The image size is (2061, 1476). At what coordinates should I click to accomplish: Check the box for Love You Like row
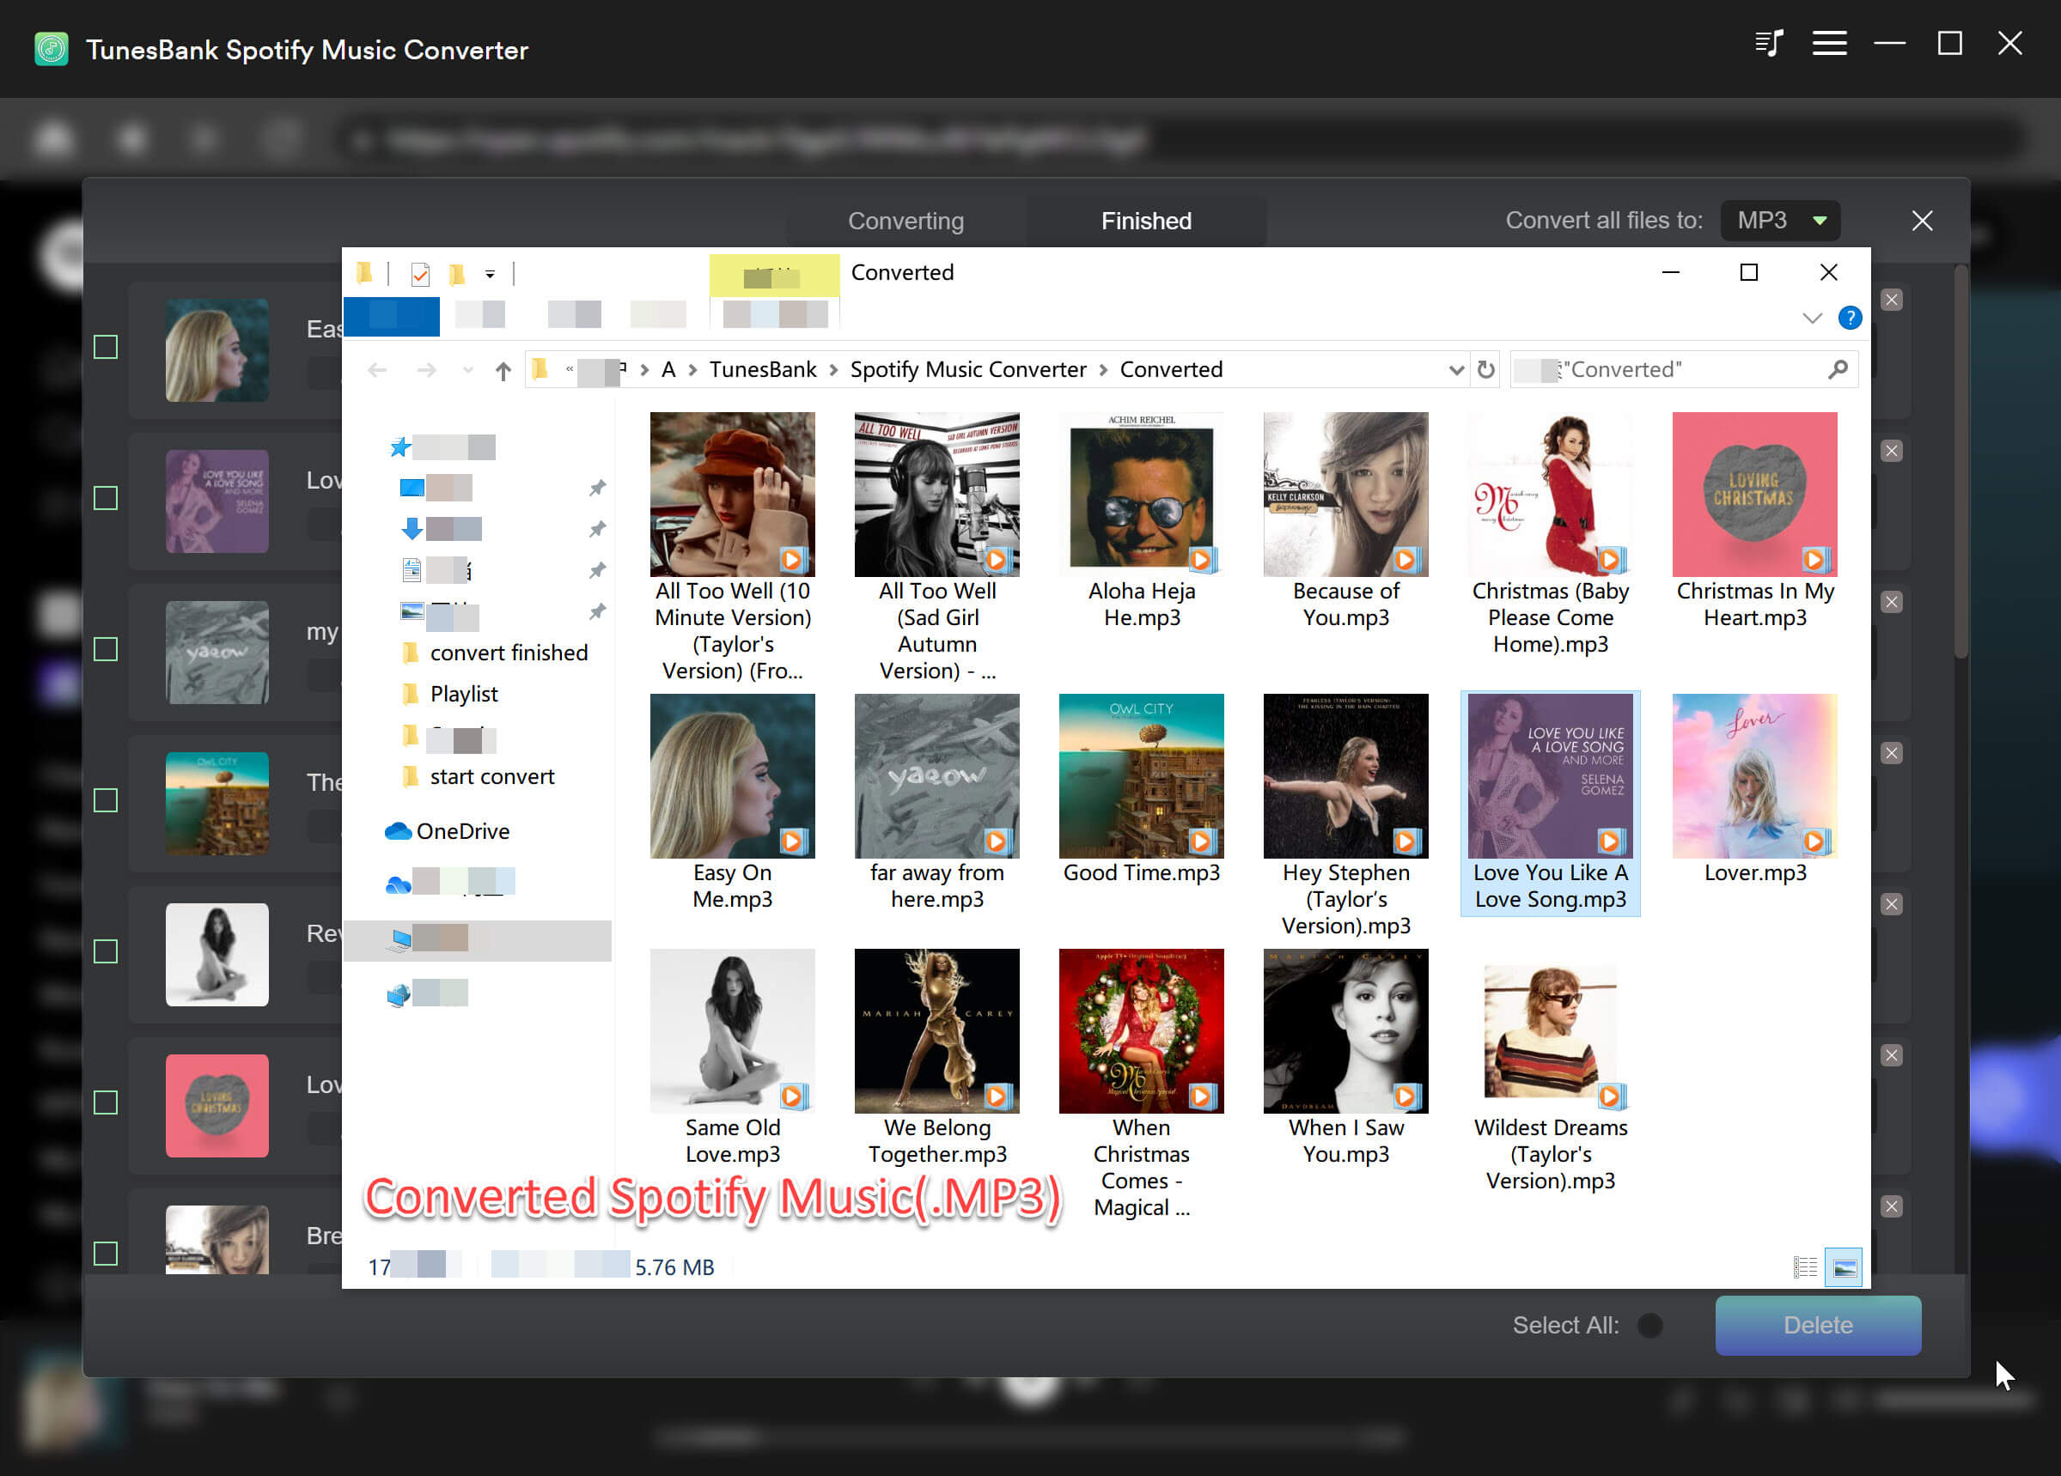[x=106, y=498]
